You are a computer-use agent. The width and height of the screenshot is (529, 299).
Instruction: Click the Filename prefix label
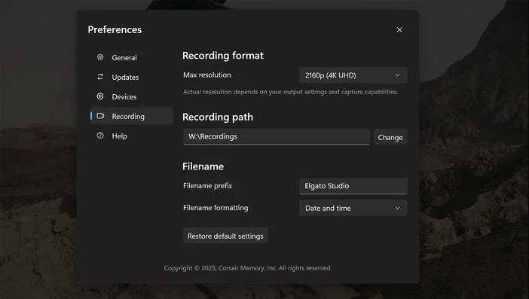click(x=207, y=186)
